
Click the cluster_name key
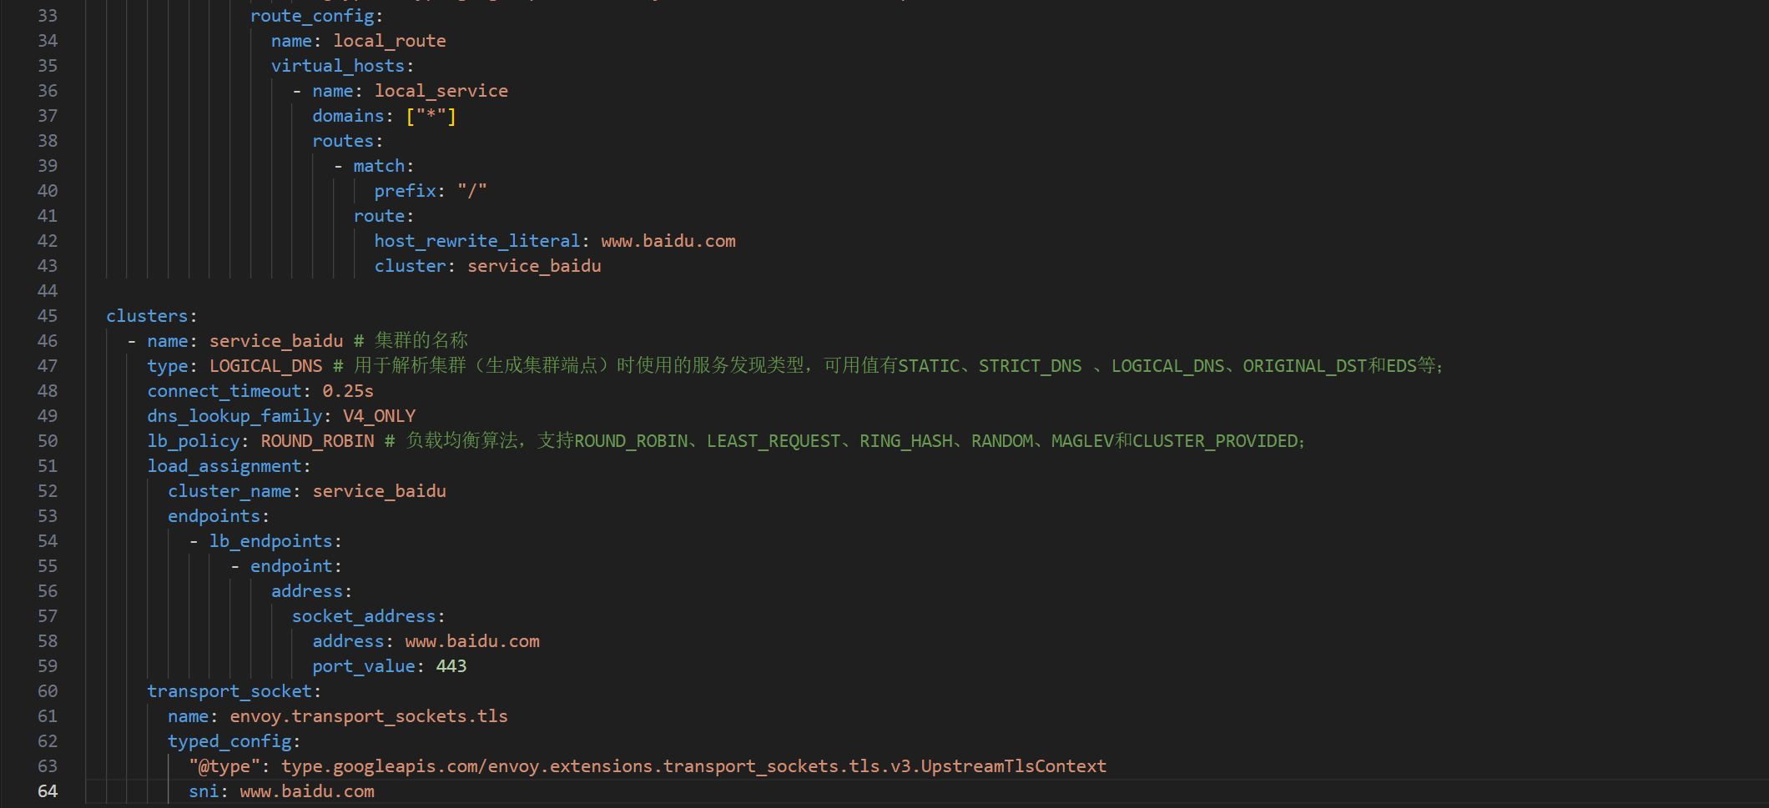click(229, 491)
